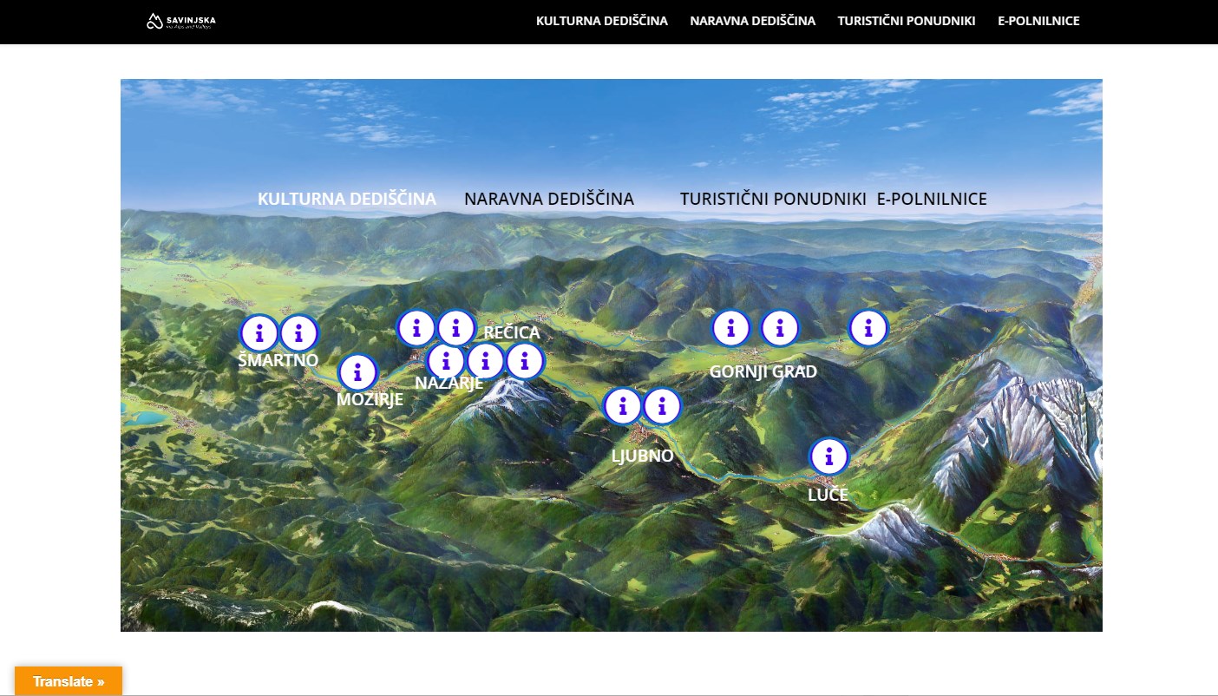Select Kulturna dediščina filter on the map
This screenshot has width=1218, height=696.
tap(347, 199)
